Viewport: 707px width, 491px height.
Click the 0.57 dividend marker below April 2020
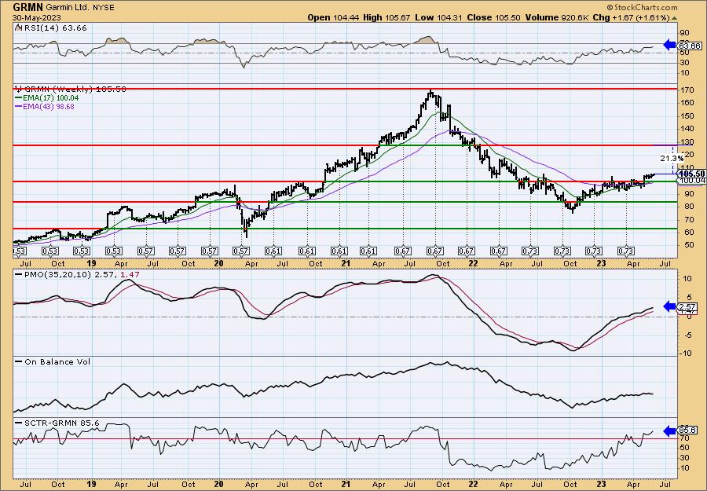click(242, 251)
